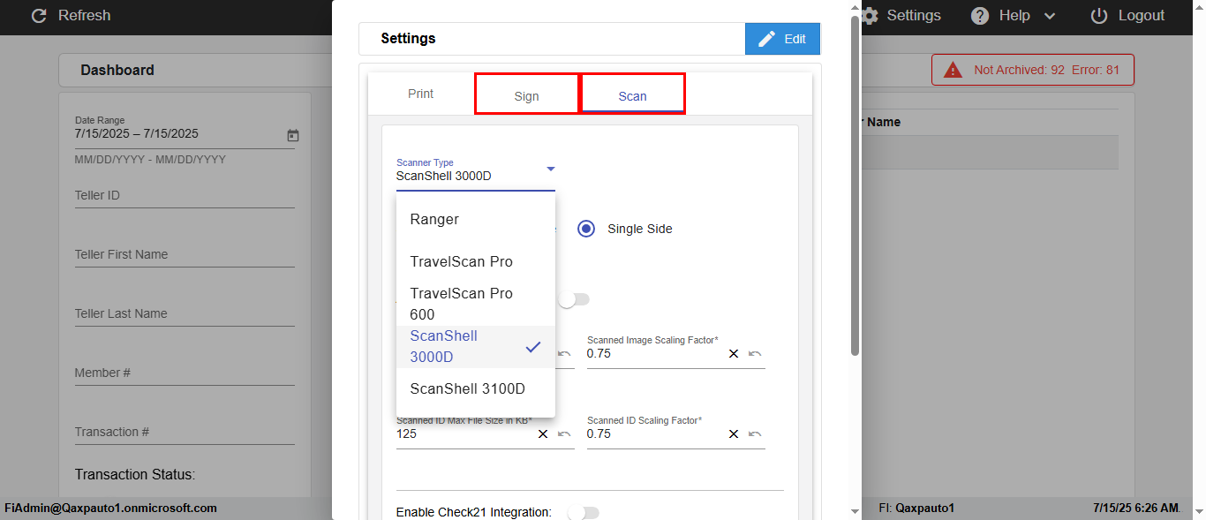The width and height of the screenshot is (1206, 520).
Task: Clear the Scanned ID Scaling Factor value
Action: pyautogui.click(x=734, y=434)
